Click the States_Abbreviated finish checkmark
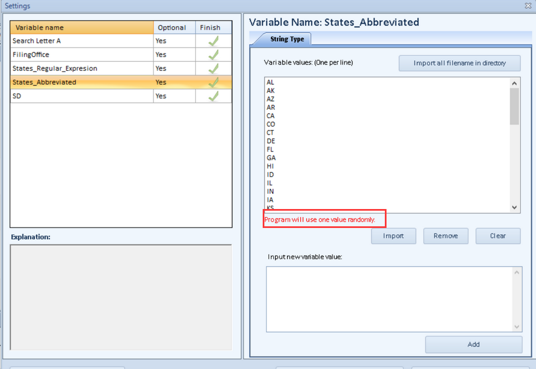536x369 pixels. coord(213,82)
